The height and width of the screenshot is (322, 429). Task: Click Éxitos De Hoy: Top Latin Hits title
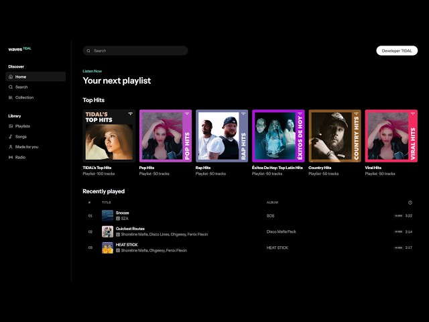tap(278, 168)
